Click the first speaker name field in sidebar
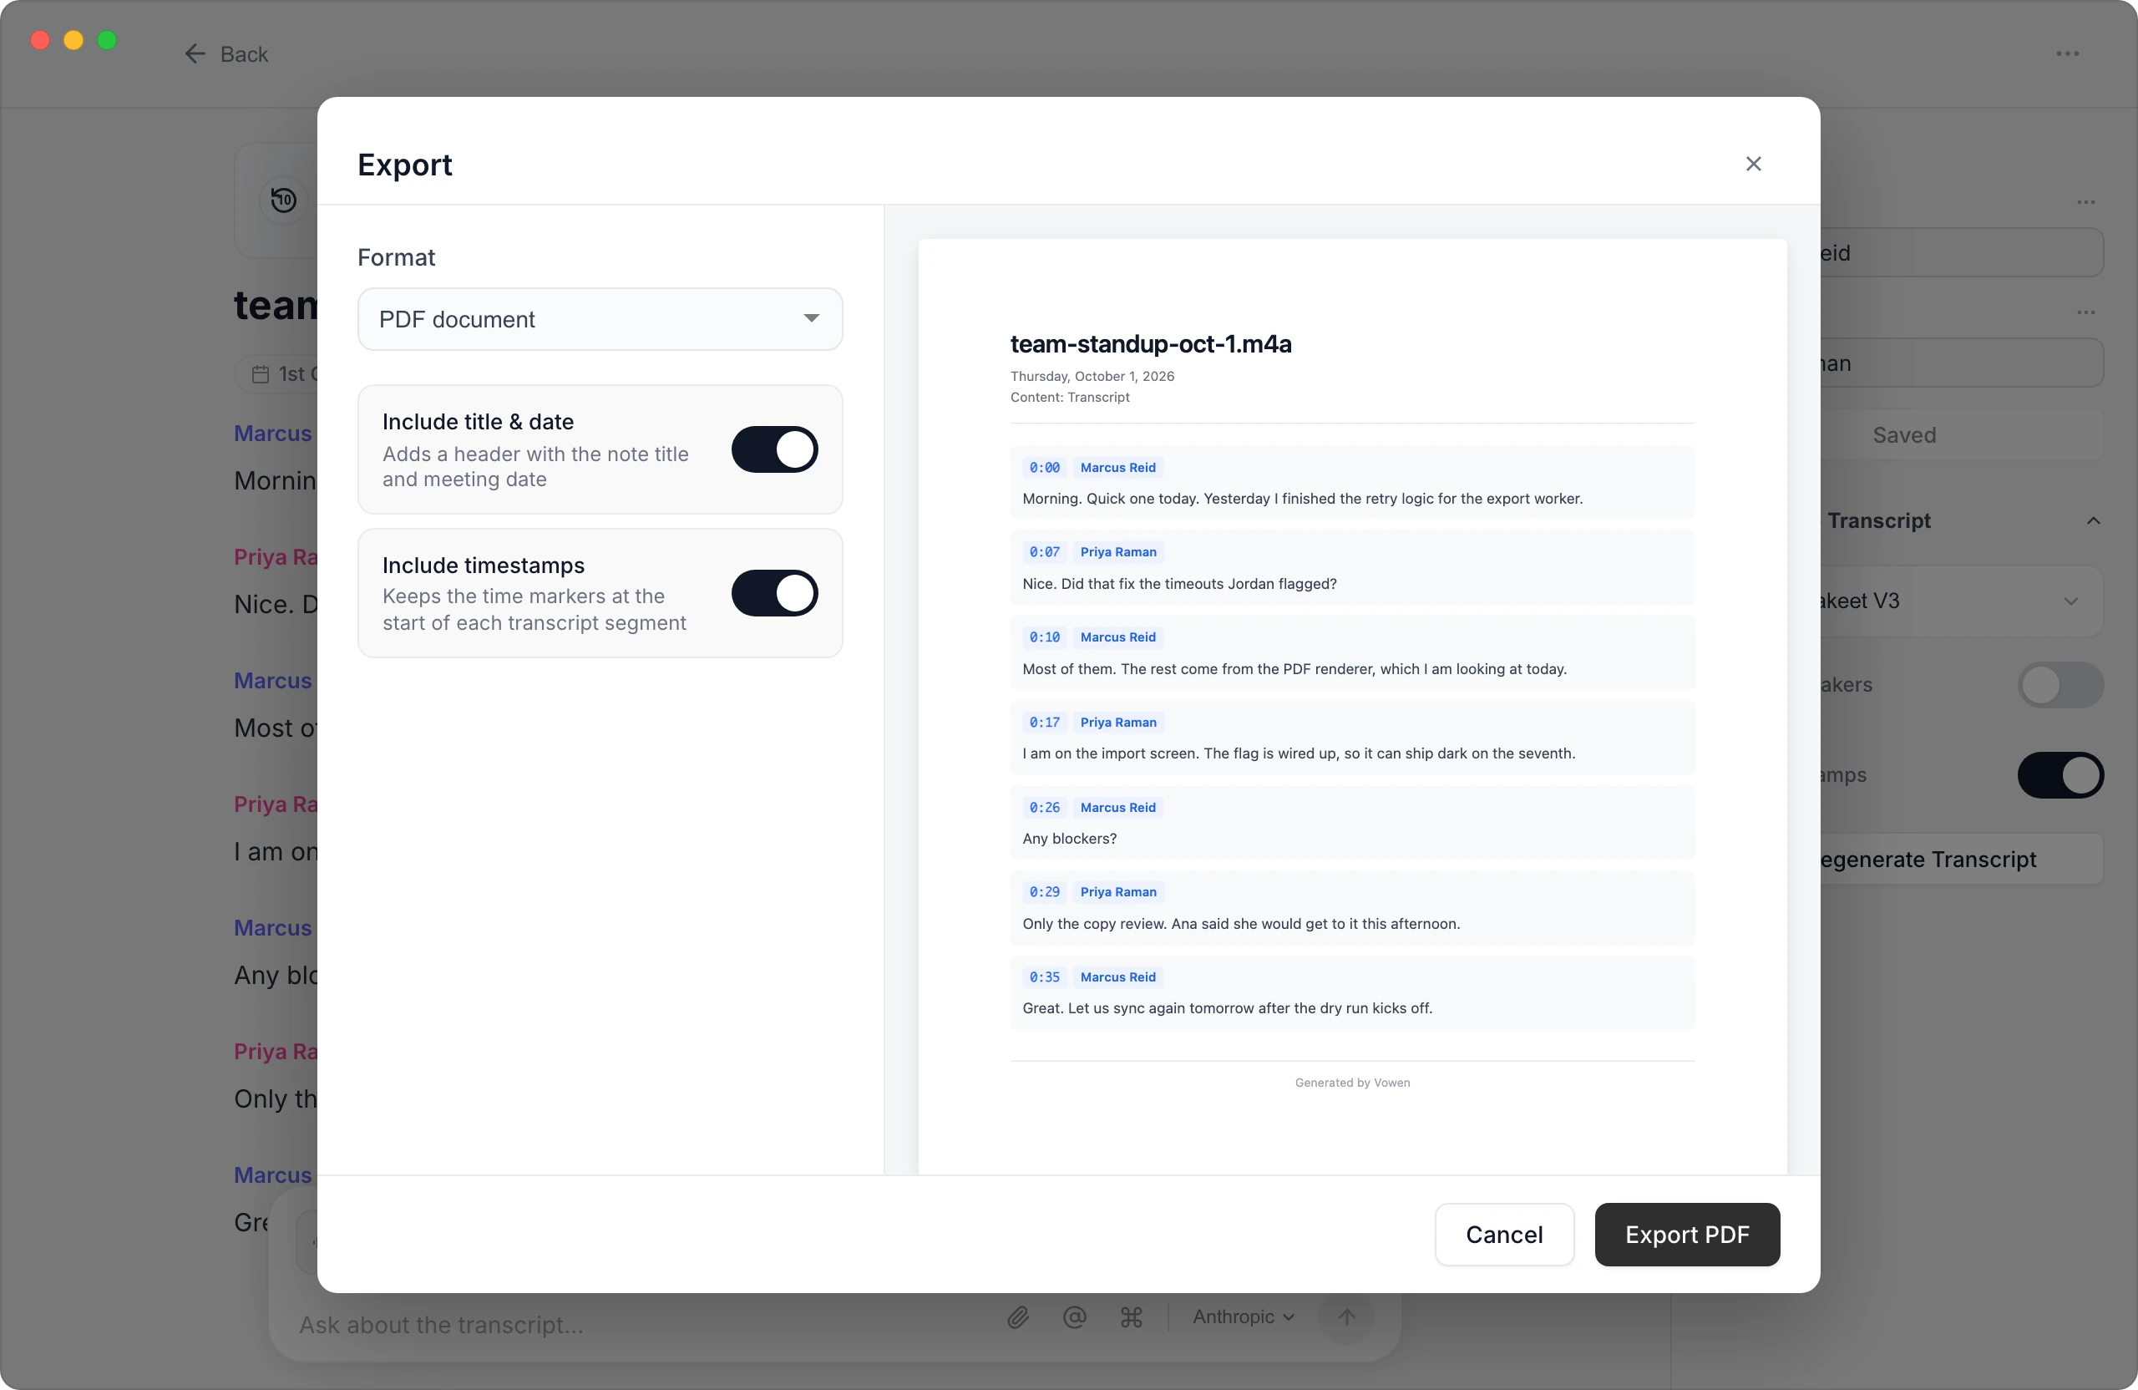 point(1961,253)
